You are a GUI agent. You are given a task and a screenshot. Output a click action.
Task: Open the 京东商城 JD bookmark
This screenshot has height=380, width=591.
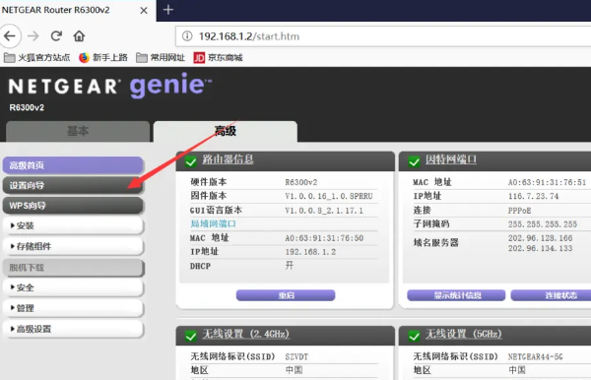pyautogui.click(x=219, y=58)
